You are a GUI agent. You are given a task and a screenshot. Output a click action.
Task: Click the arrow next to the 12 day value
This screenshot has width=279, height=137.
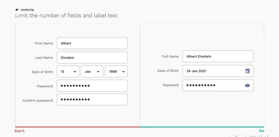75,72
